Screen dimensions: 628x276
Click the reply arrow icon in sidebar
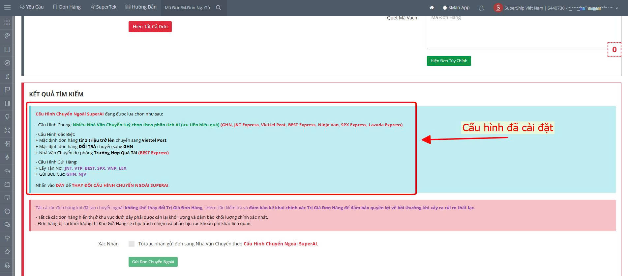[7, 171]
